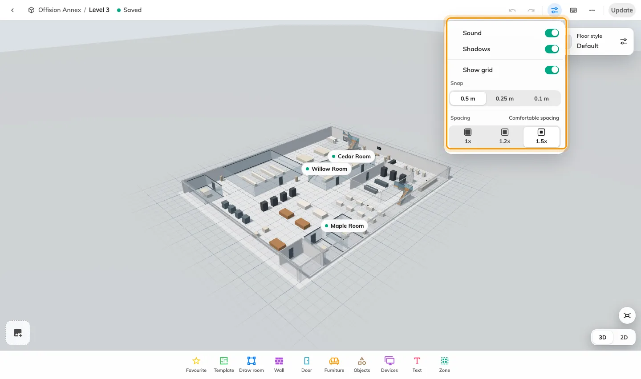Open the three-dot more options menu
641x379 pixels.
click(x=592, y=10)
